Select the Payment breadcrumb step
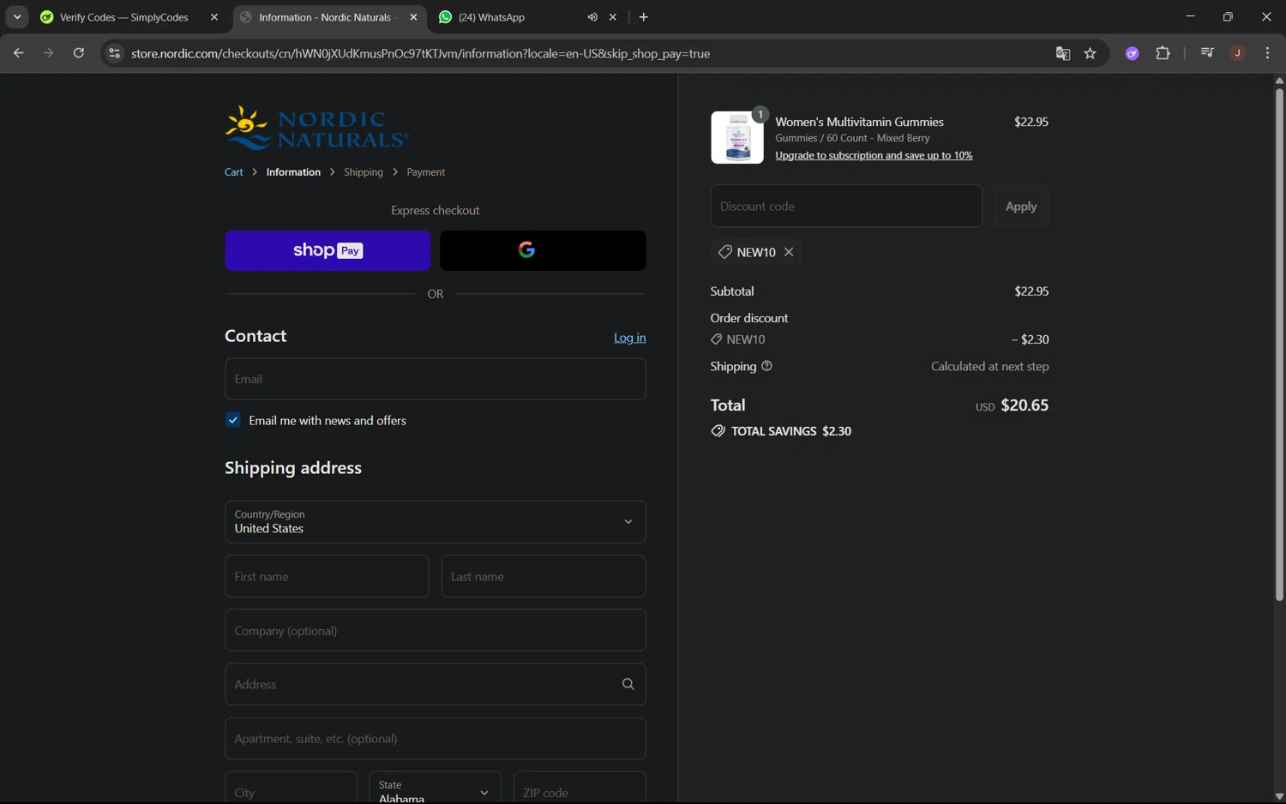This screenshot has width=1286, height=804. click(x=425, y=172)
